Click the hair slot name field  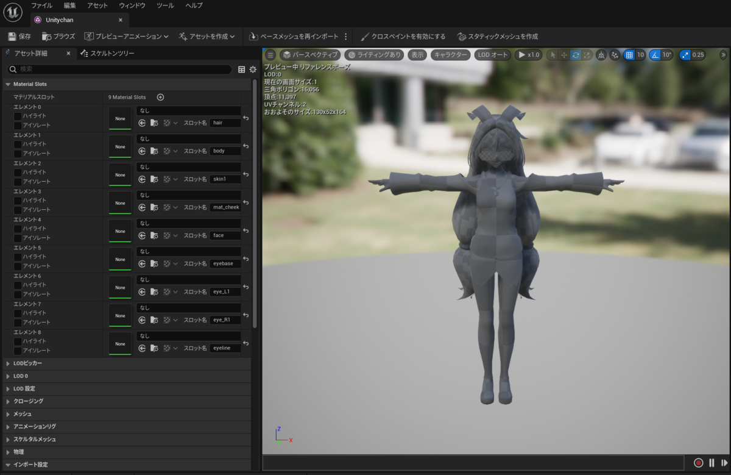(x=225, y=123)
